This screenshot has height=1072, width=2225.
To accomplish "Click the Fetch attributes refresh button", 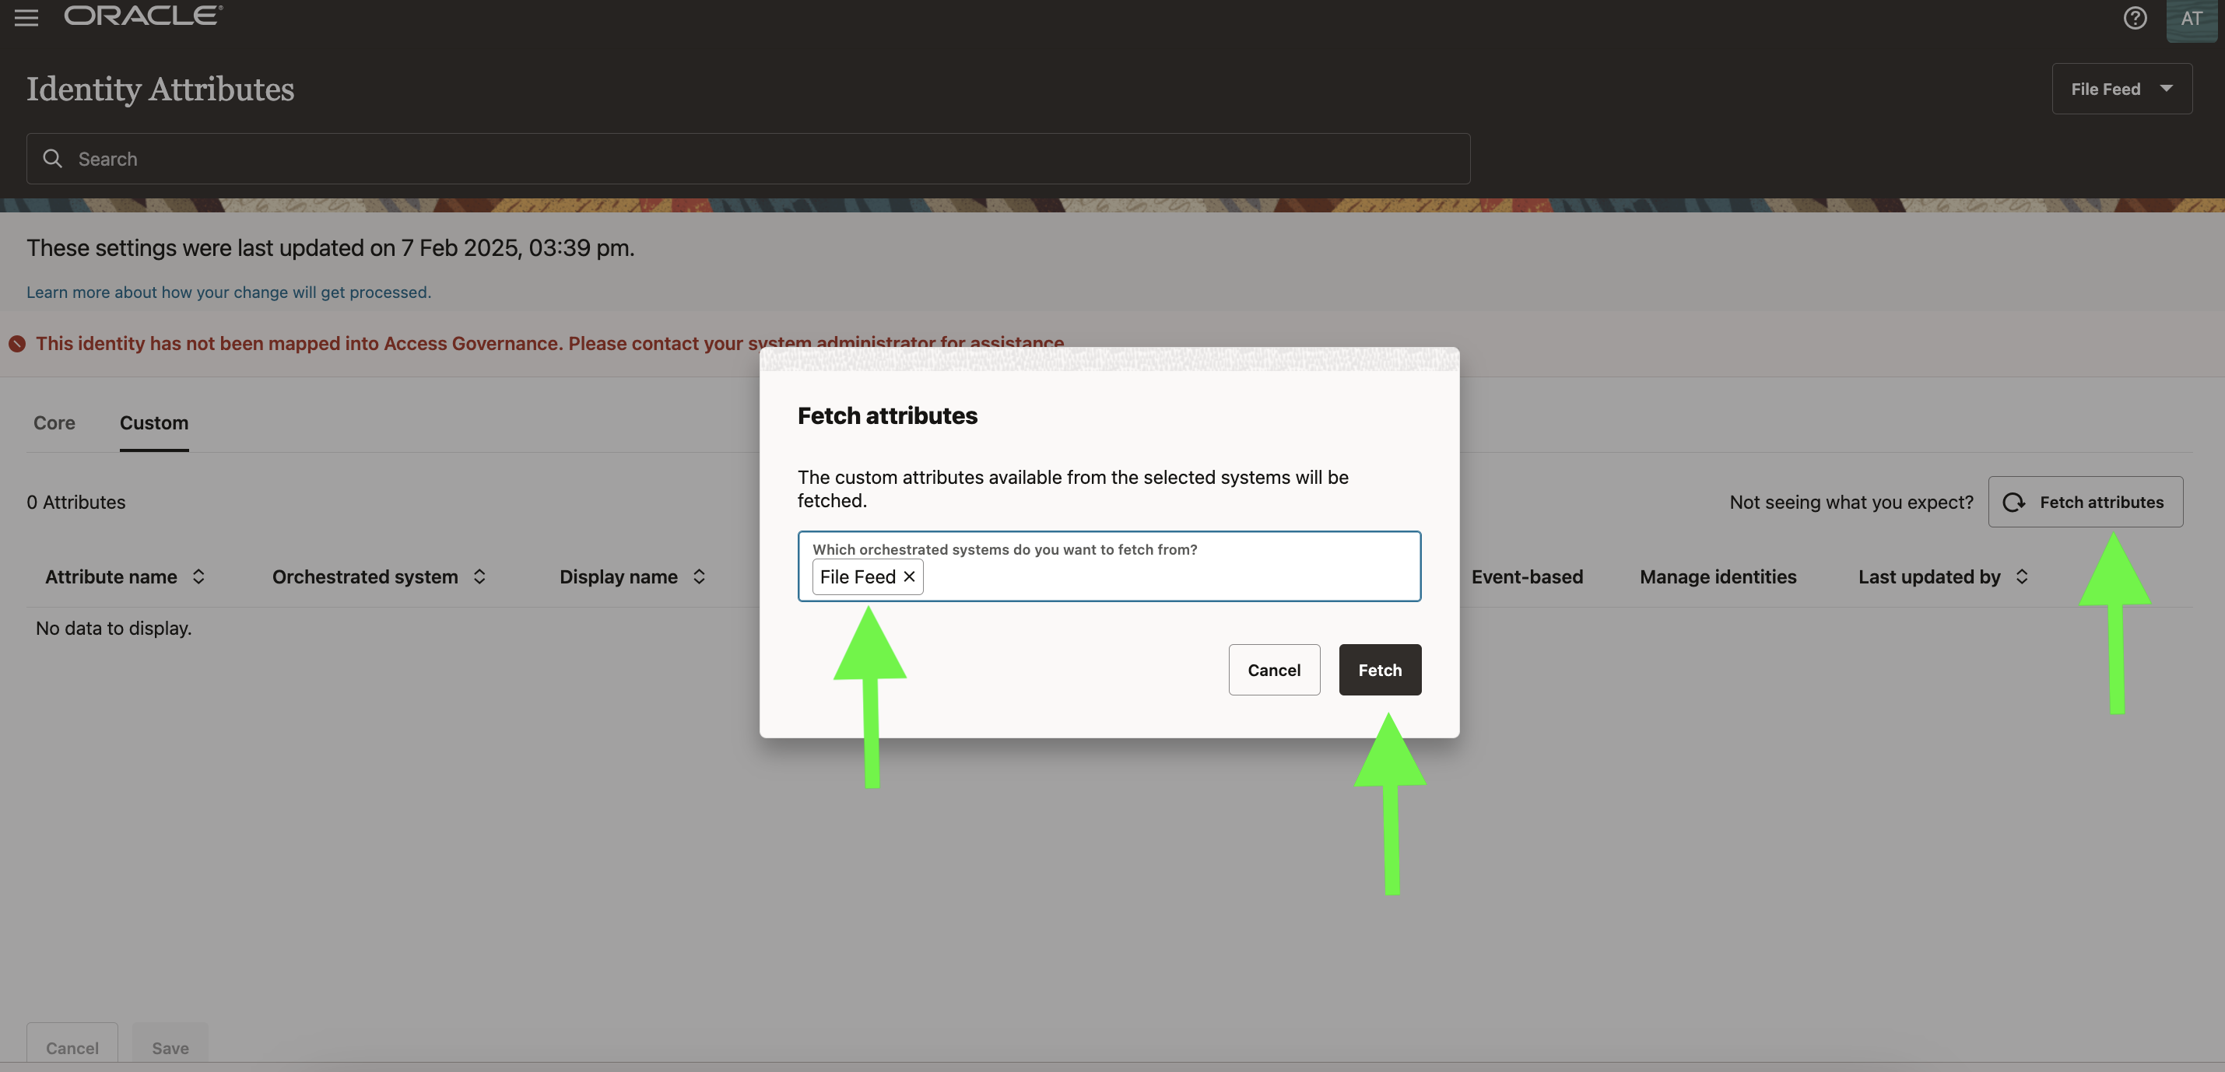I will click(2084, 503).
